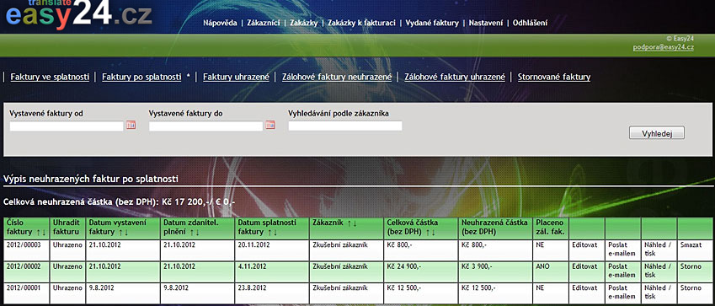
Task: Sort by Číslo faktury arrows
Action: click(x=41, y=232)
